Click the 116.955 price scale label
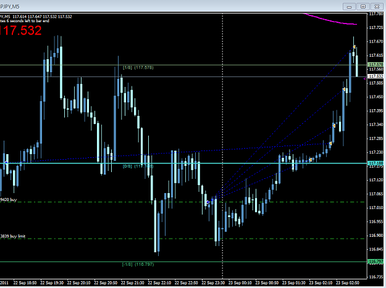 point(376,221)
